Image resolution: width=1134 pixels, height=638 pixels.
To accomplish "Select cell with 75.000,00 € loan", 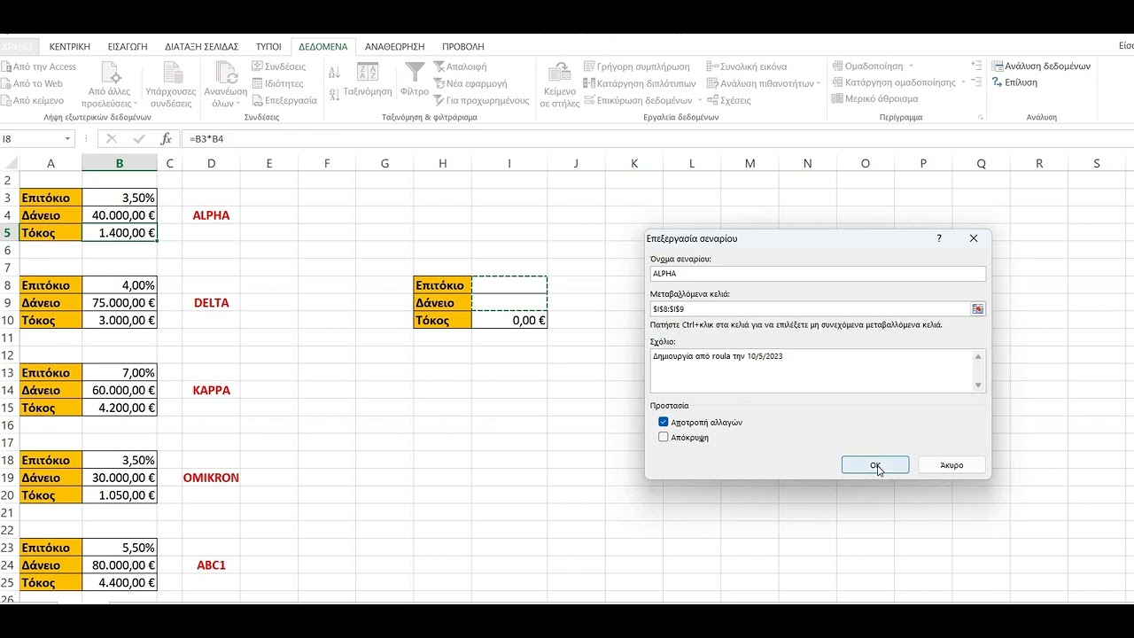I will (x=120, y=302).
